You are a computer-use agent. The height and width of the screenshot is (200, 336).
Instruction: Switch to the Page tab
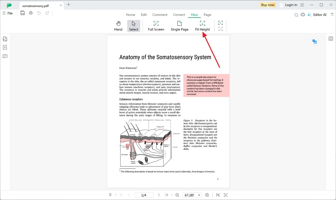click(x=207, y=15)
